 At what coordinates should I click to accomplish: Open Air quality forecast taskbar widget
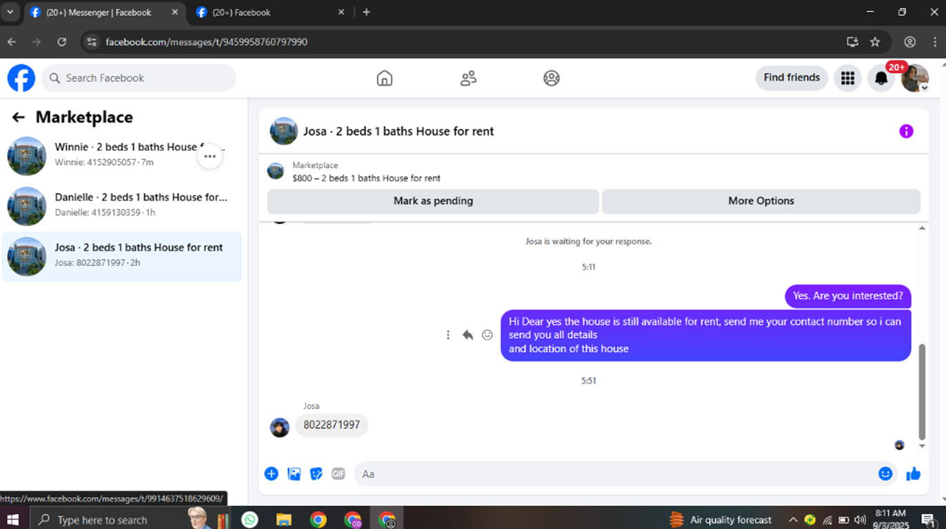(721, 520)
